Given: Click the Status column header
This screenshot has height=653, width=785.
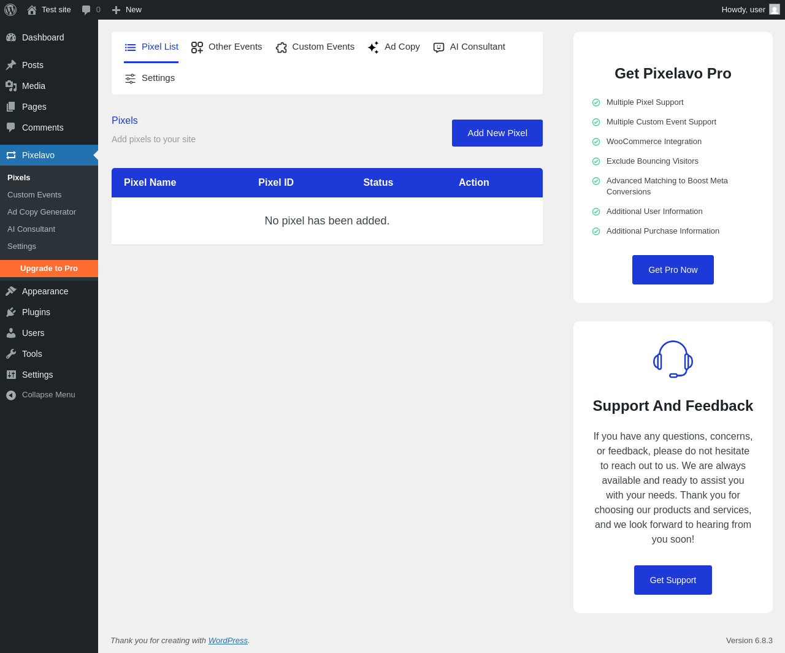Looking at the screenshot, I should [x=378, y=183].
